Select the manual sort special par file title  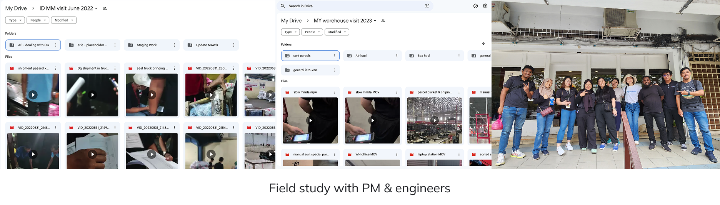pos(311,154)
